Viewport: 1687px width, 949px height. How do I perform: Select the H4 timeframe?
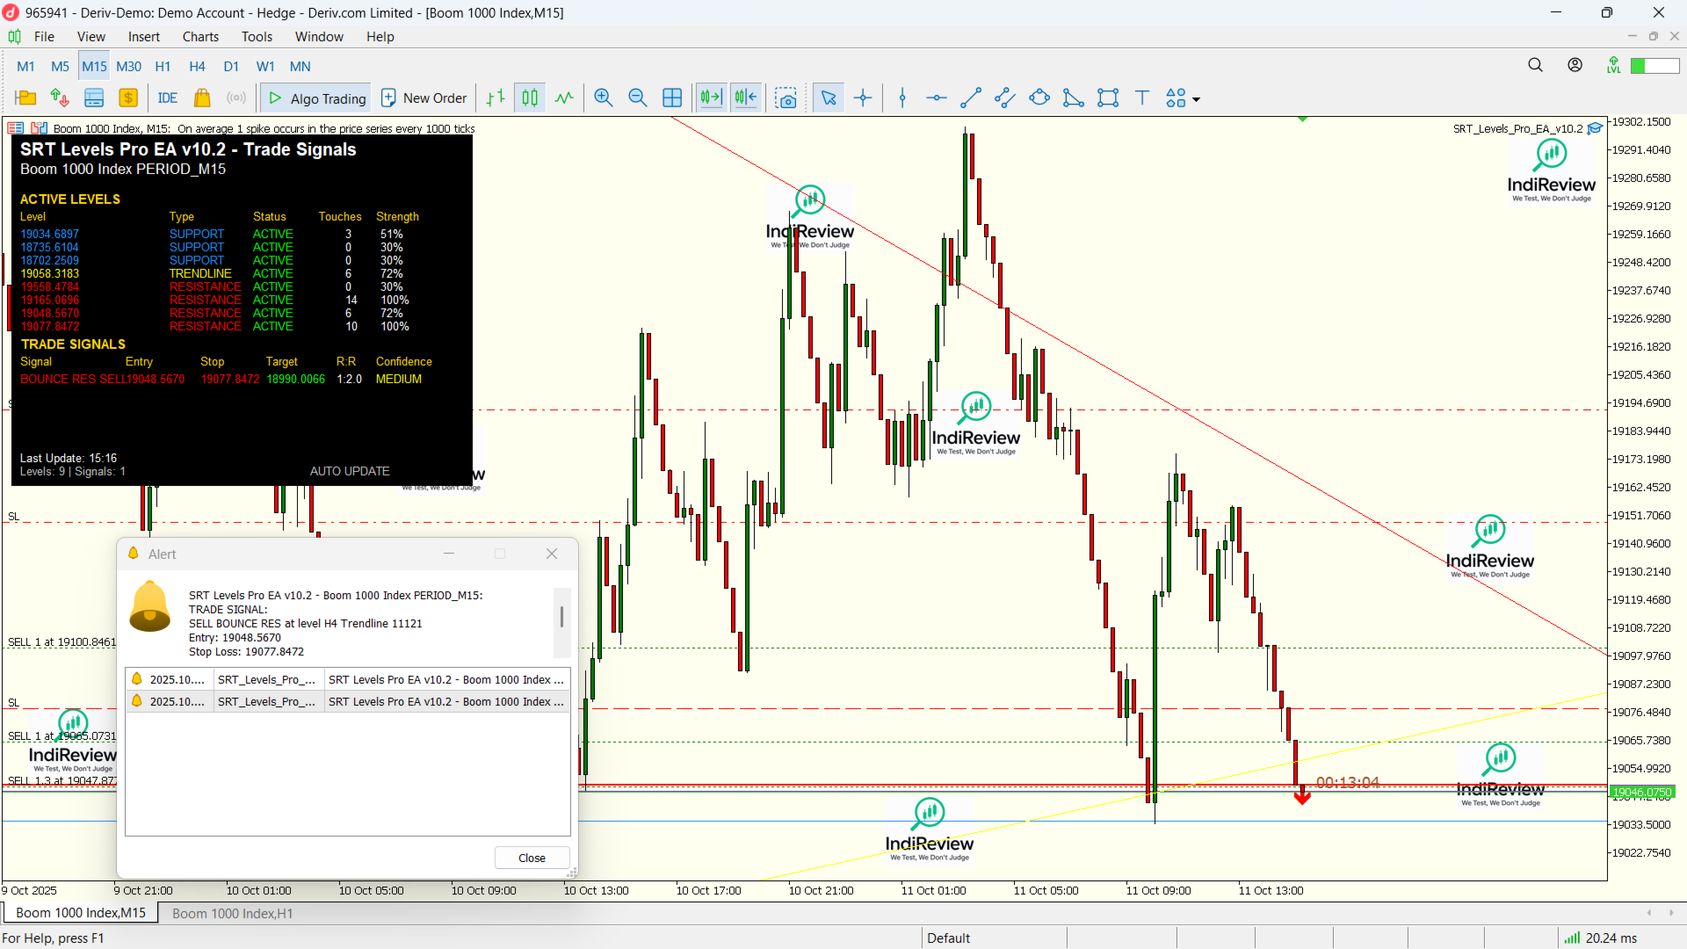[197, 67]
